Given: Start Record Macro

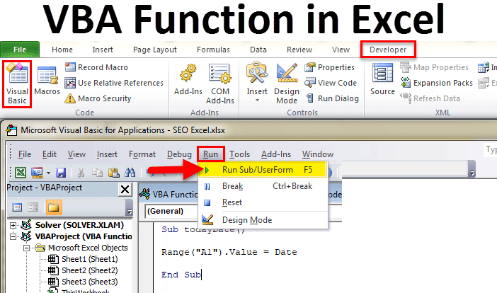Looking at the screenshot, I should click(x=96, y=67).
